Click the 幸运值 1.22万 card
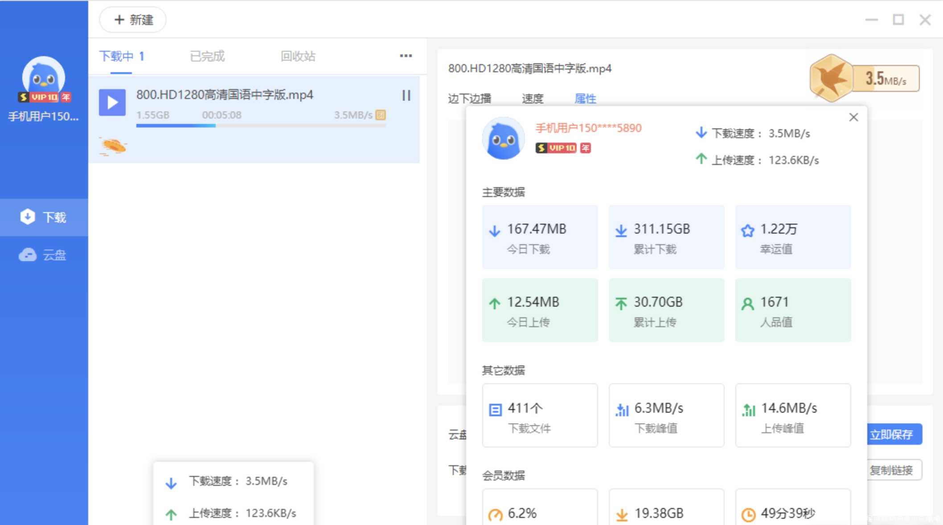Image resolution: width=943 pixels, height=525 pixels. pyautogui.click(x=793, y=237)
